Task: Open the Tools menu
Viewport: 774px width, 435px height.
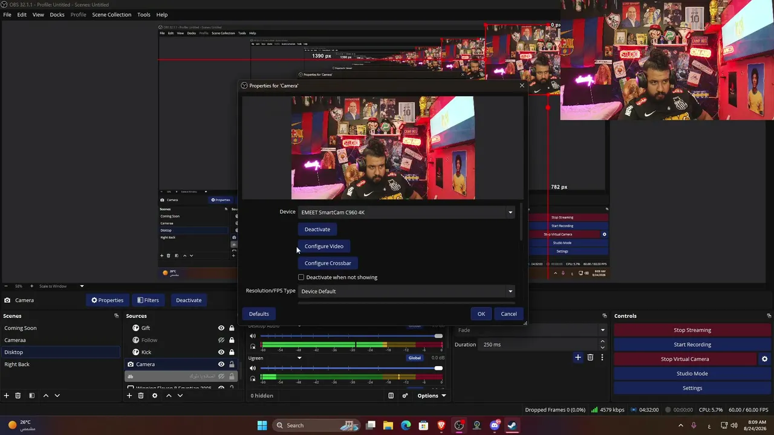Action: click(x=144, y=14)
